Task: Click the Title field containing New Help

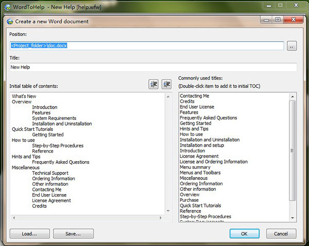Action: [153, 67]
